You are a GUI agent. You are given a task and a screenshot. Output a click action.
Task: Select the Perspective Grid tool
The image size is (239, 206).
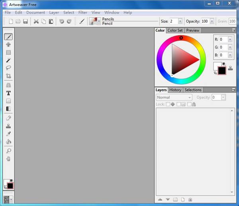tap(8, 85)
